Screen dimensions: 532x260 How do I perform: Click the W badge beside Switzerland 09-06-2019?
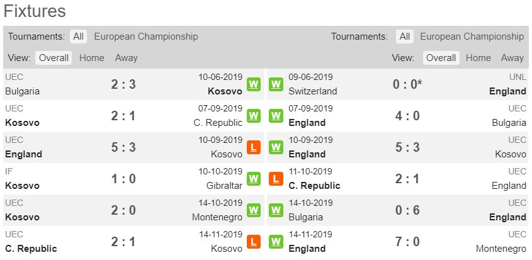point(276,84)
